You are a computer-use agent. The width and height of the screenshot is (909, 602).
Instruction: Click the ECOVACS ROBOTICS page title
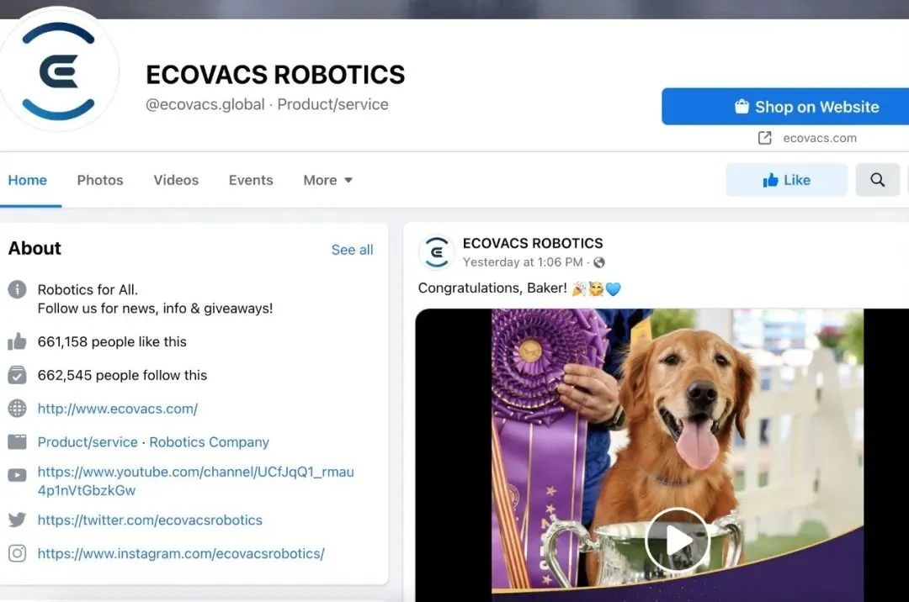[275, 75]
